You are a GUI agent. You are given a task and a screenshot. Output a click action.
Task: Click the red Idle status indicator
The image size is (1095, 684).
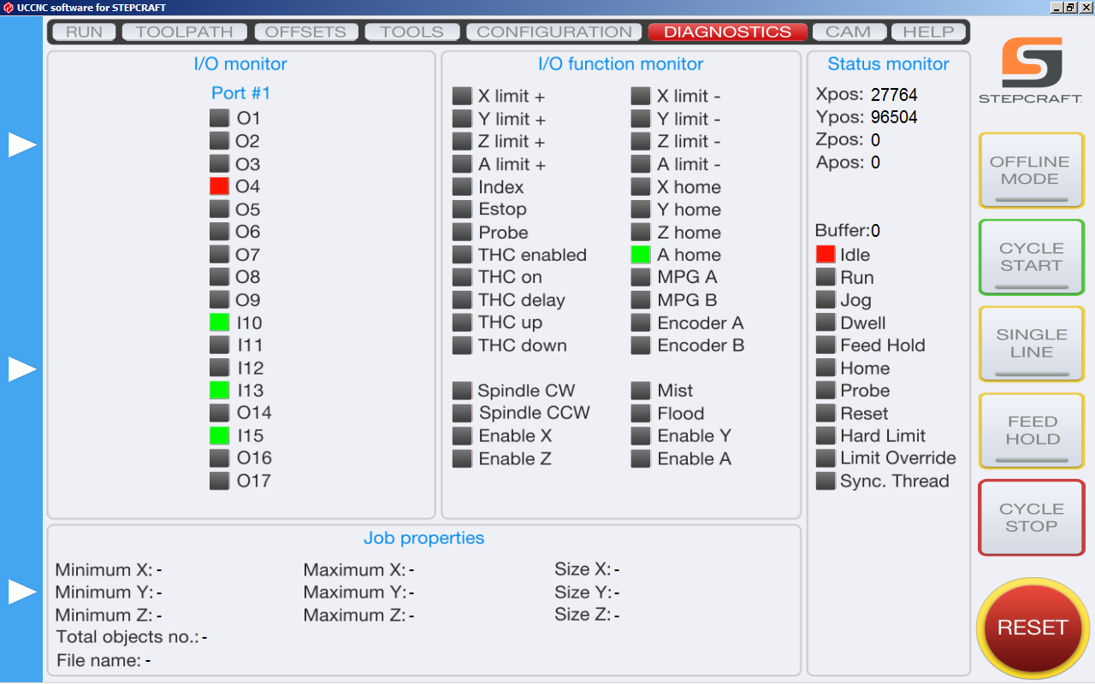pyautogui.click(x=825, y=254)
